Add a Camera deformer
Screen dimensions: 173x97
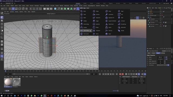96,14
